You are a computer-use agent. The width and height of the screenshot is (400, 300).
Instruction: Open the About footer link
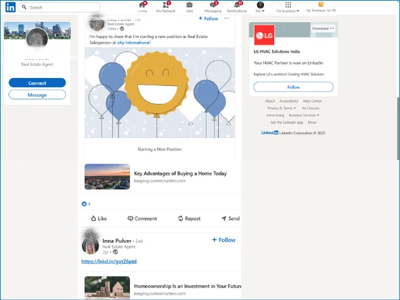269,101
